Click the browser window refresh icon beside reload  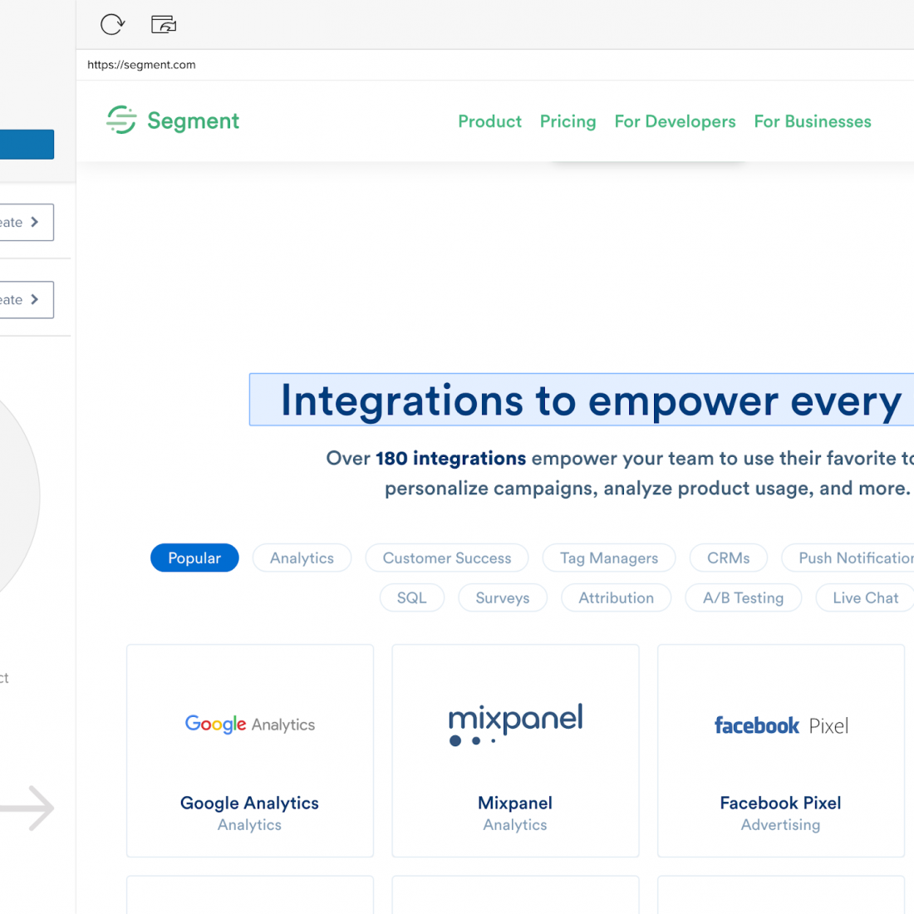(x=163, y=24)
